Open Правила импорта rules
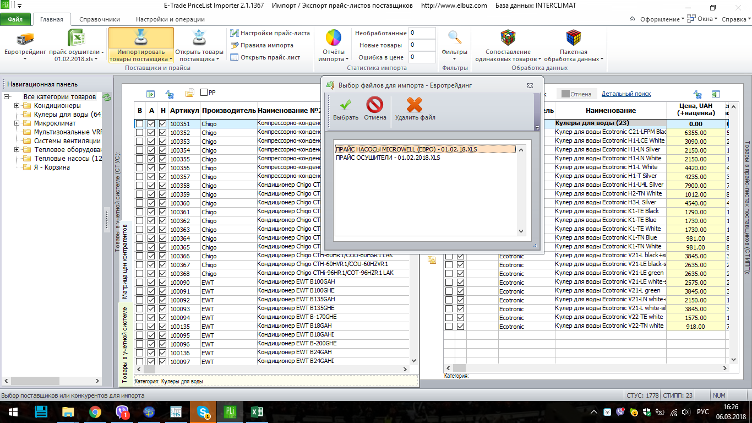Viewport: 752px width, 423px height. (x=261, y=45)
